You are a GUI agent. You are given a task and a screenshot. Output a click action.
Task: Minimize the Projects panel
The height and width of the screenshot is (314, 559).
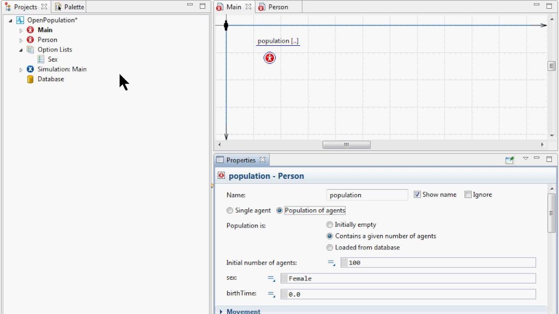point(190,5)
